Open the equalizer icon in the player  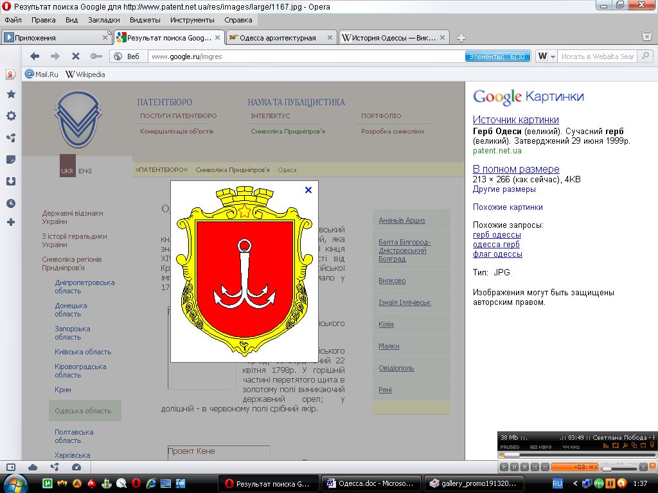[x=605, y=445]
